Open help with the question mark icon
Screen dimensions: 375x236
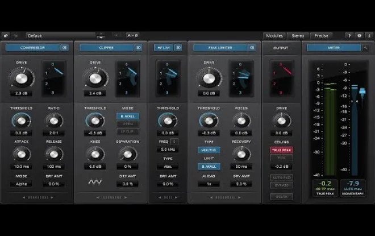pos(349,36)
